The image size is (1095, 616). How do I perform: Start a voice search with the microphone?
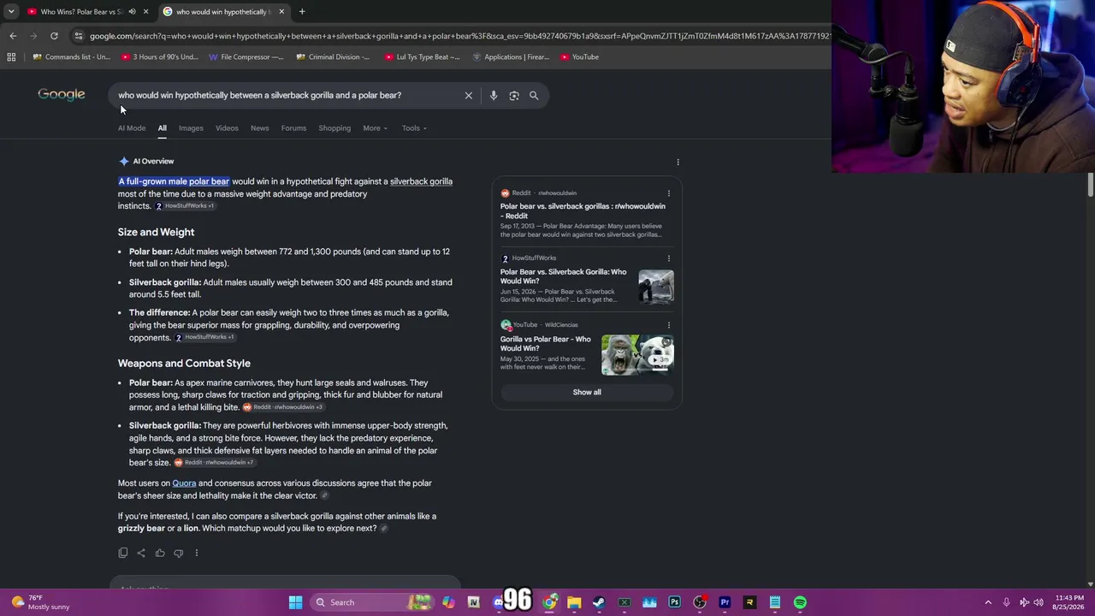494,96
